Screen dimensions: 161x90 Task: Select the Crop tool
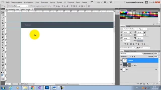(3, 23)
